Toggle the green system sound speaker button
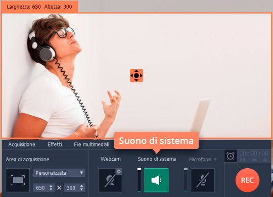 tap(156, 180)
